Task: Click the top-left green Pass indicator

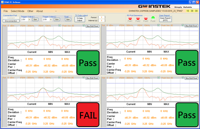Action: [88, 63]
